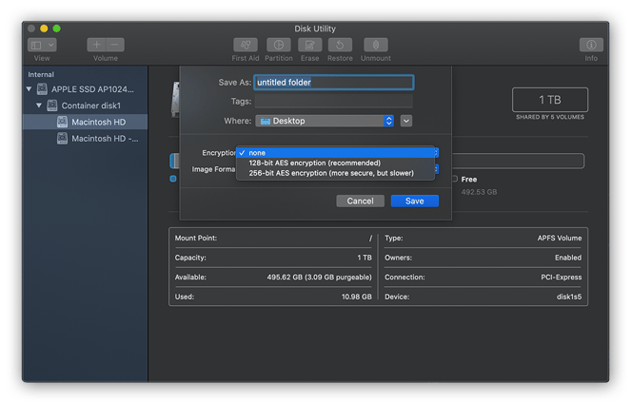
Task: Click the Container disk1 icon
Action: coord(52,106)
